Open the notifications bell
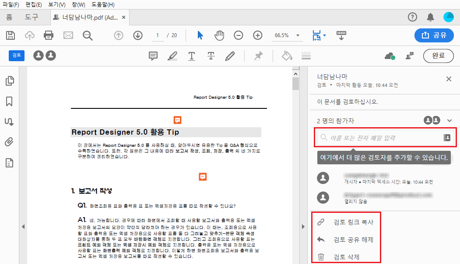Screen dimensions: 460x264 pos(430,17)
